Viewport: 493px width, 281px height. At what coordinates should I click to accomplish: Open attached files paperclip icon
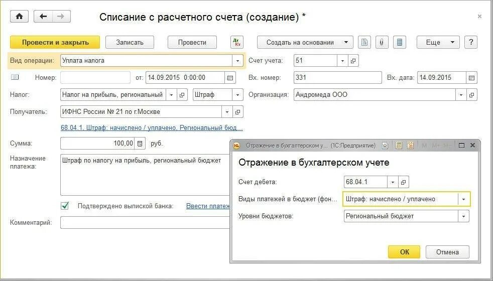[382, 42]
